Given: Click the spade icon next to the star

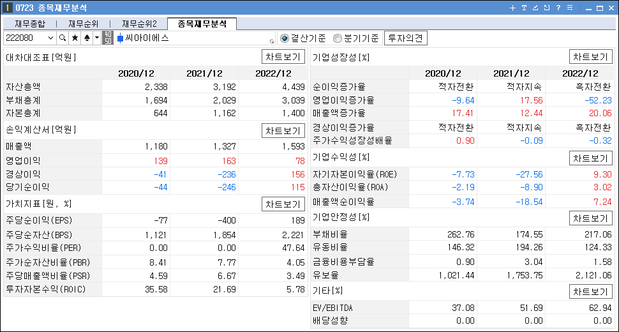Looking at the screenshot, I should click(x=87, y=38).
